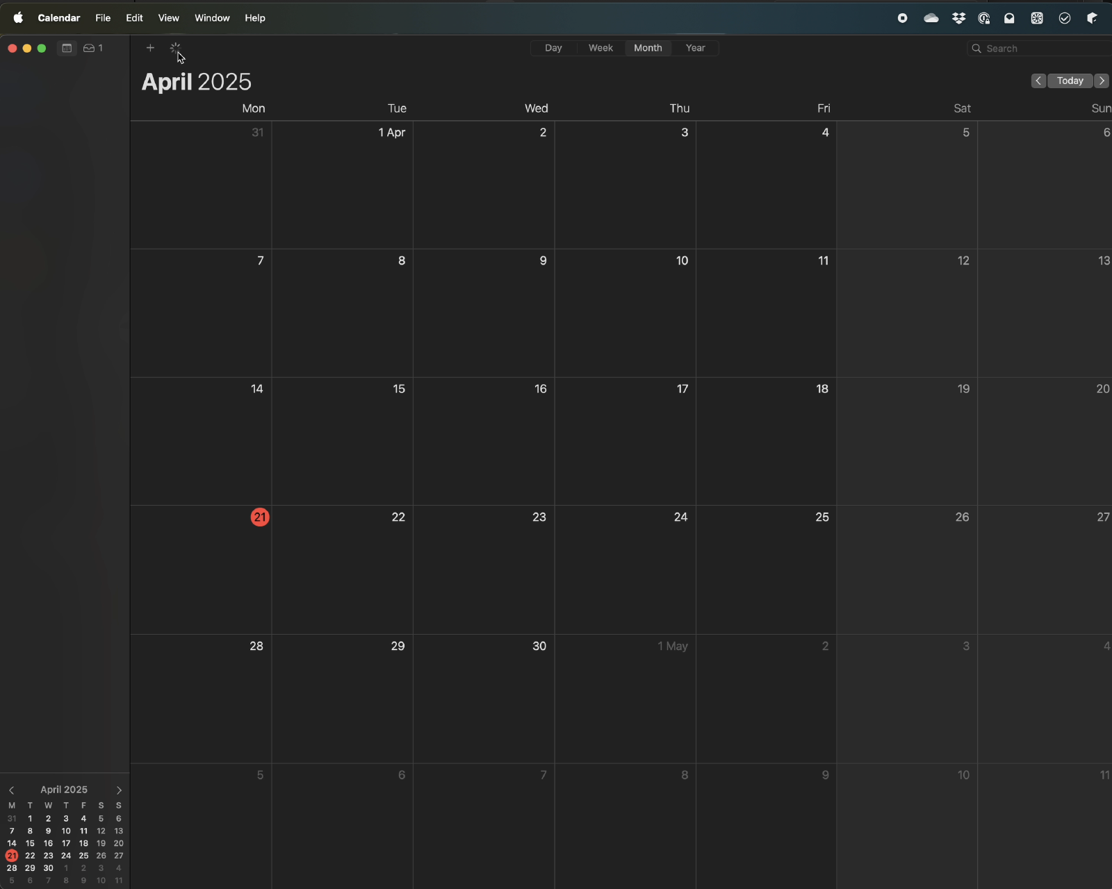Click the OneDrive cloud menu bar icon
The width and height of the screenshot is (1112, 889).
[x=931, y=18]
